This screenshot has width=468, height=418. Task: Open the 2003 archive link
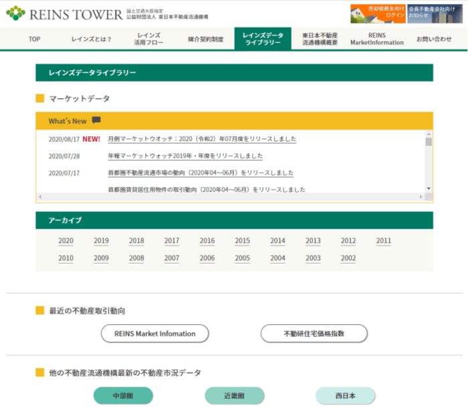click(313, 258)
